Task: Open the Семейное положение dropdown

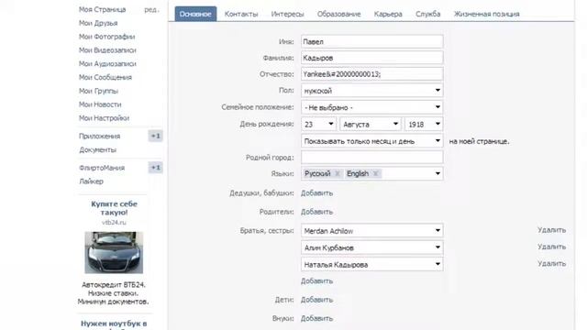Action: 372,107
